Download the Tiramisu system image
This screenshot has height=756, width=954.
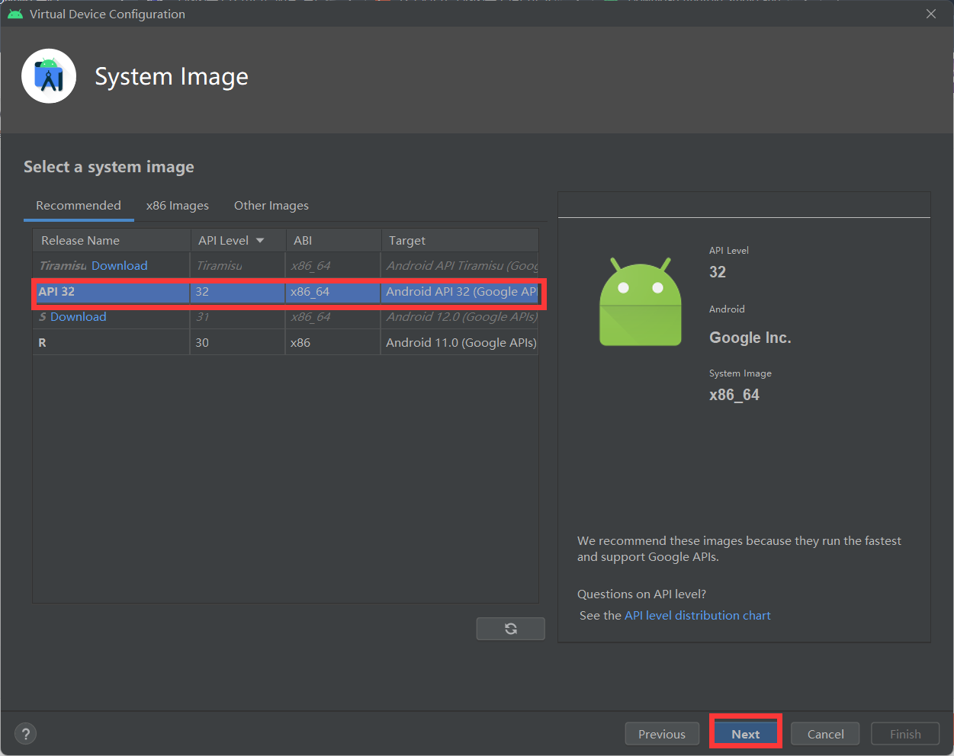(x=120, y=265)
